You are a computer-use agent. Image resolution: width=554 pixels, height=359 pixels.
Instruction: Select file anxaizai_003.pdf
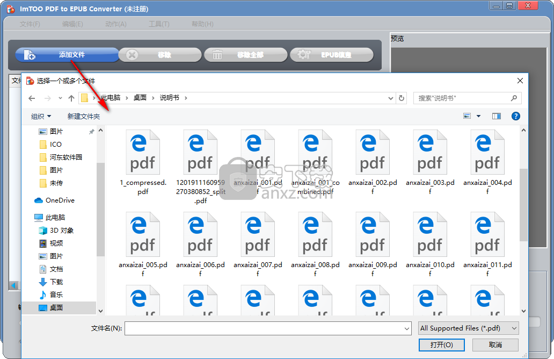click(x=430, y=162)
